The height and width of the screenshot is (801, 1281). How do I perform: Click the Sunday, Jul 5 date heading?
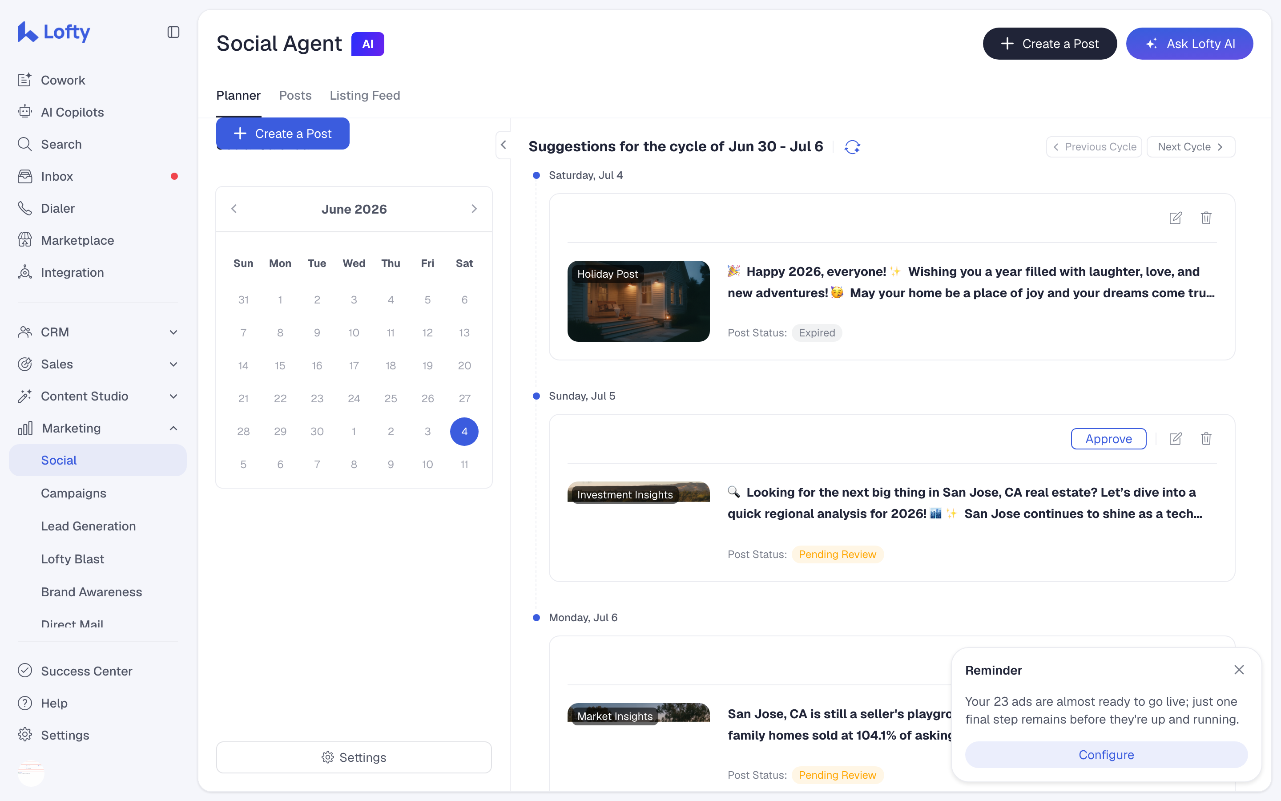click(582, 396)
